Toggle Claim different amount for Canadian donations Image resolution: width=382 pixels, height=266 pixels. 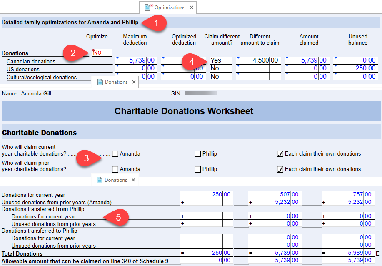221,60
